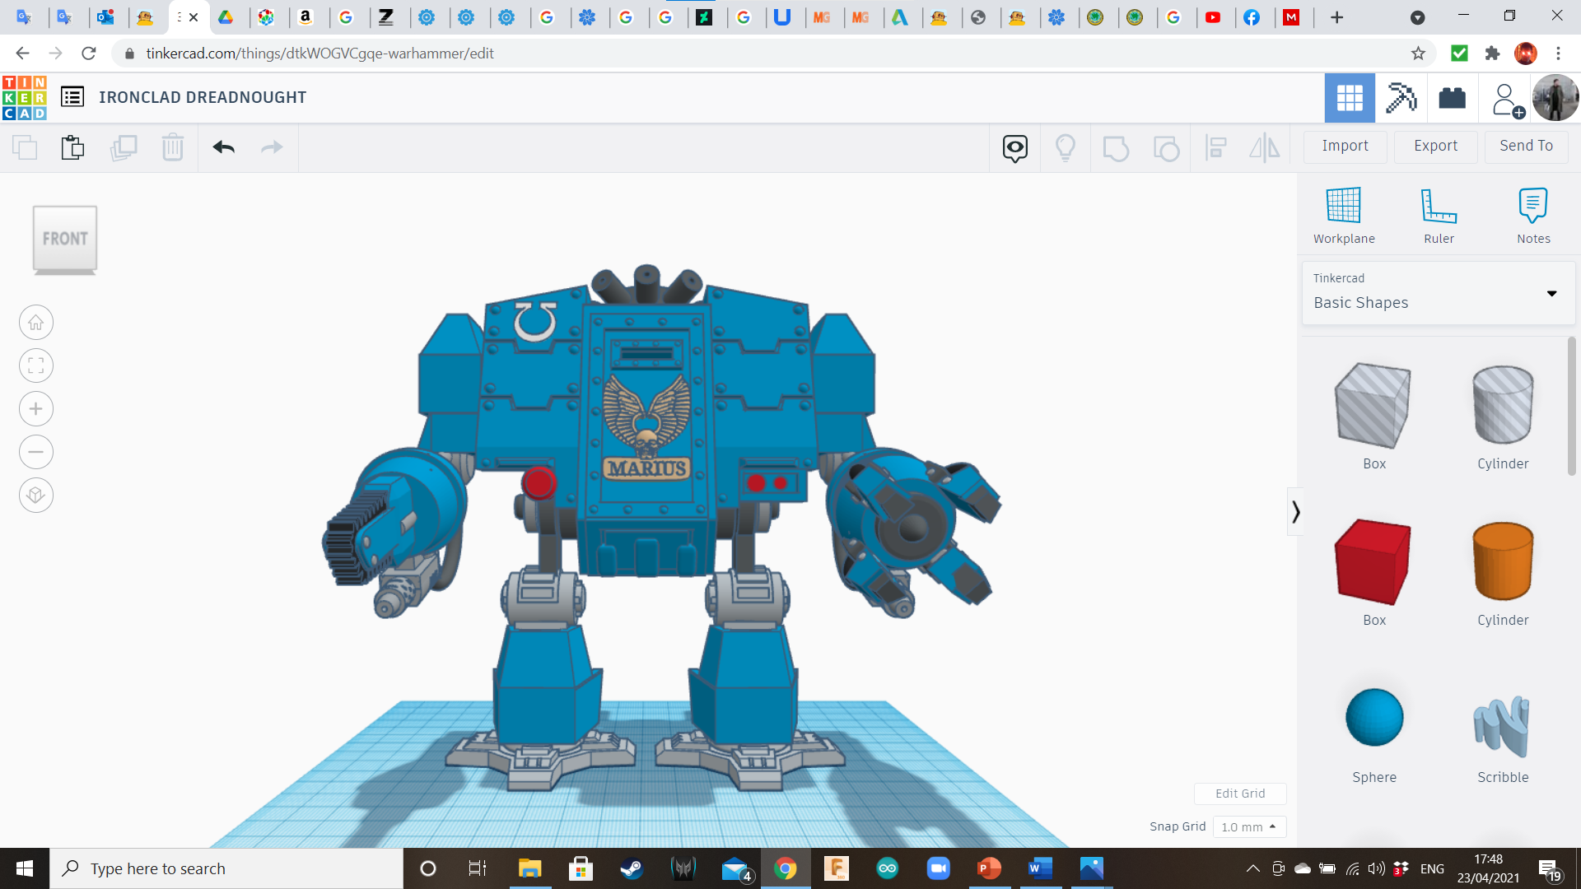Open the designs list menu icon

coord(72,97)
